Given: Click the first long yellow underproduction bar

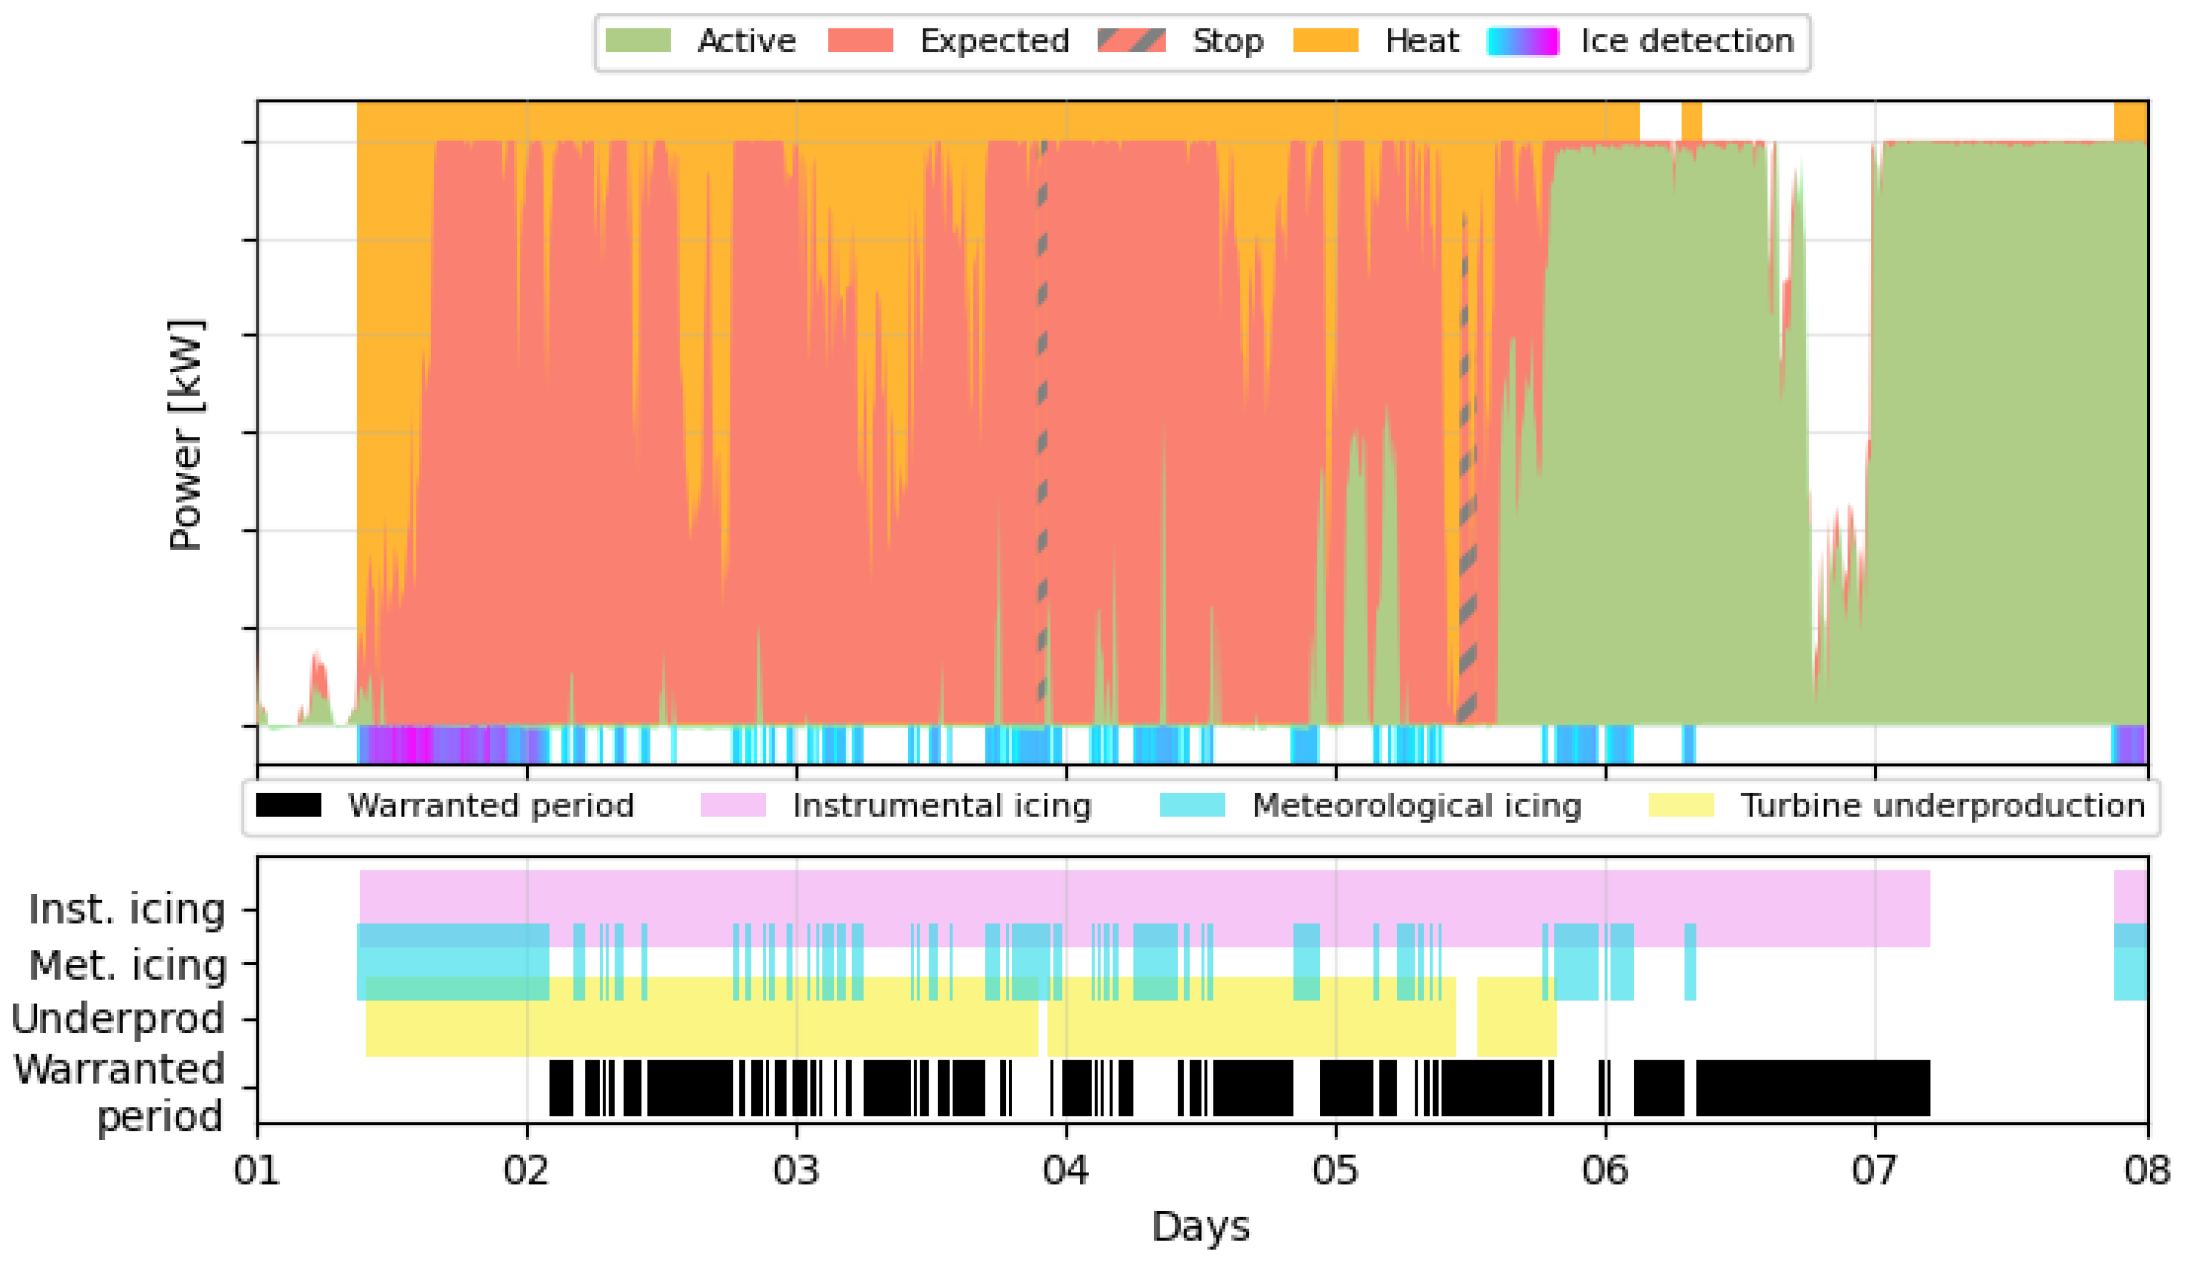Looking at the screenshot, I should click(x=702, y=1016).
